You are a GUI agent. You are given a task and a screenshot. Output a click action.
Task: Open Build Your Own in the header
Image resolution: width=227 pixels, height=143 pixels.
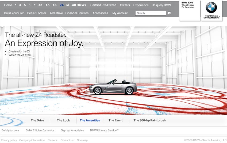point(14,13)
